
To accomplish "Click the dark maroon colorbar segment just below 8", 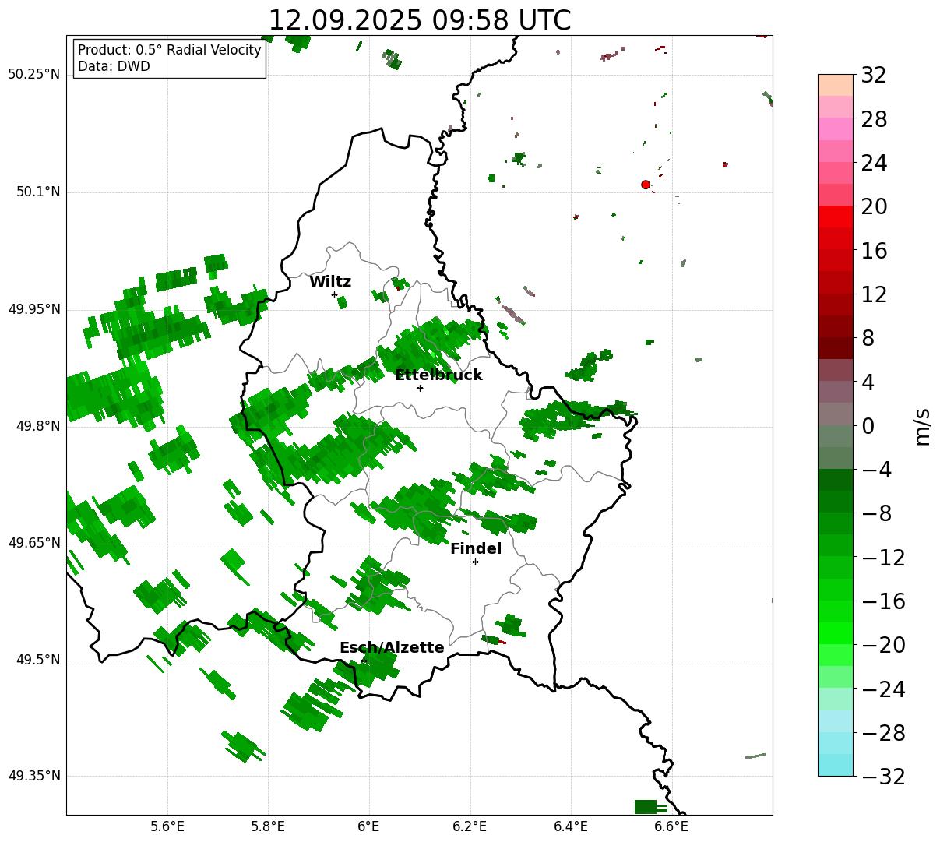I will click(x=836, y=349).
